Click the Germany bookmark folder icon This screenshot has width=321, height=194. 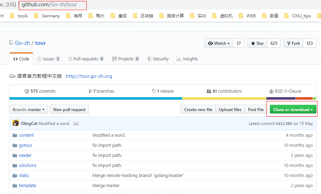pos(36,16)
